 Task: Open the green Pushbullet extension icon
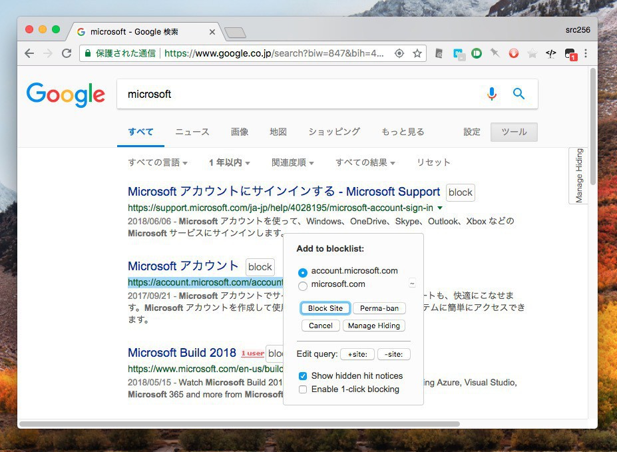click(x=477, y=53)
